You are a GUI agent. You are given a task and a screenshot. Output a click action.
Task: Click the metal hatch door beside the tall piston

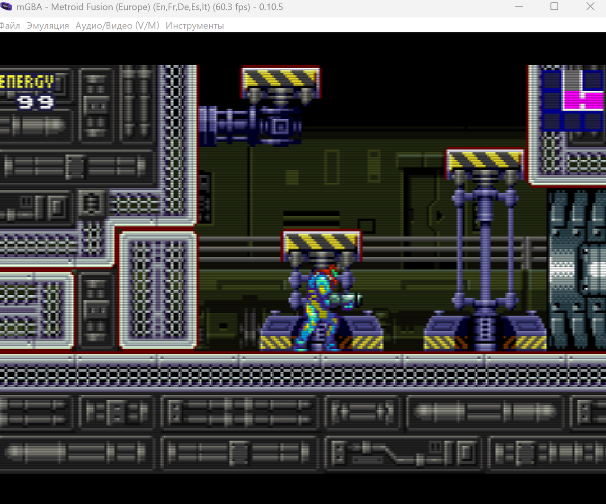[577, 270]
